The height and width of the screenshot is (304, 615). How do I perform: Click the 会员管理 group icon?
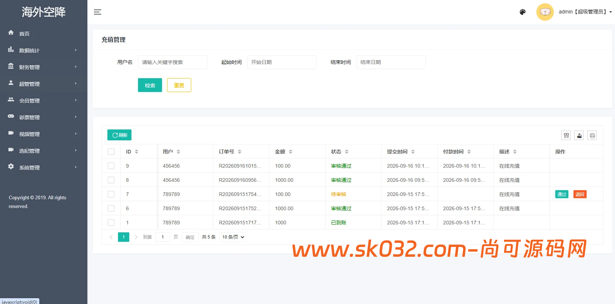pos(11,100)
